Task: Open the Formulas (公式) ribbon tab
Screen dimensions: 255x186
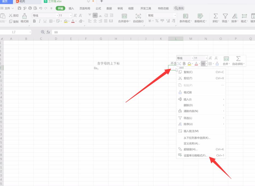Action: (x=98, y=8)
